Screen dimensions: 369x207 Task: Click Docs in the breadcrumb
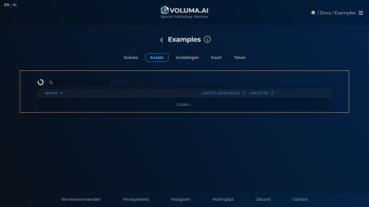point(325,13)
